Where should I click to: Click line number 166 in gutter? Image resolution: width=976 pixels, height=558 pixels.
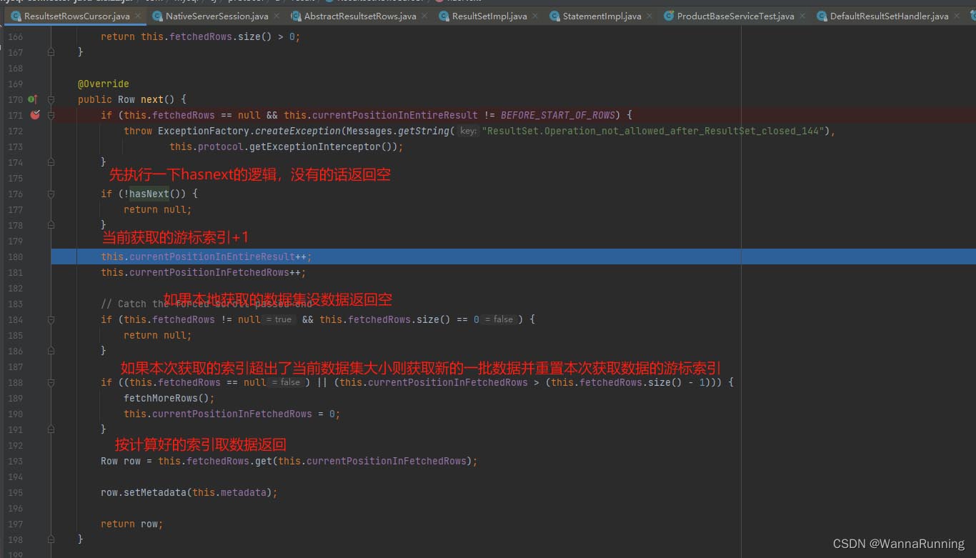(x=15, y=36)
